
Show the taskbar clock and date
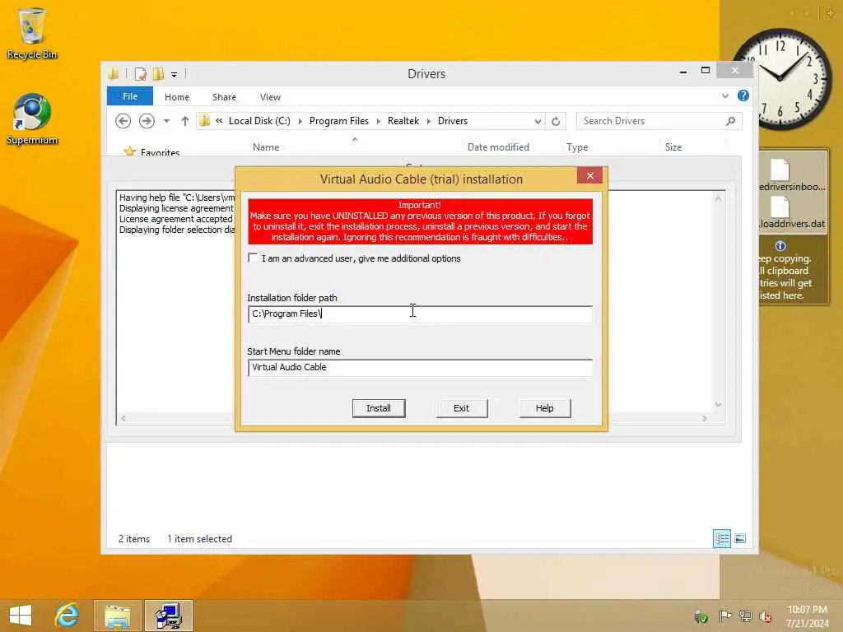(x=807, y=616)
